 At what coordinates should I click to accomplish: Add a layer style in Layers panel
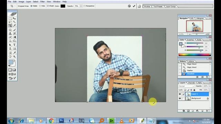[x=184, y=111]
